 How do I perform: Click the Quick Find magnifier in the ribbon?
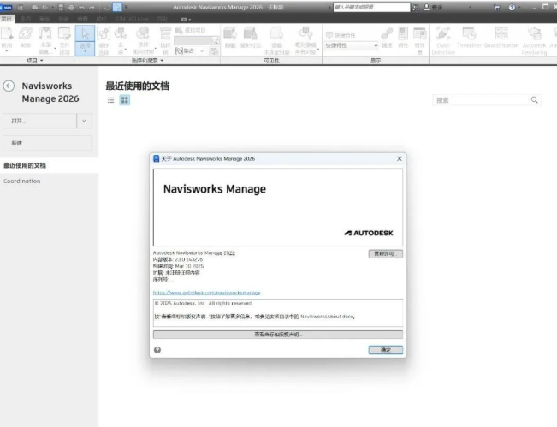(x=215, y=41)
